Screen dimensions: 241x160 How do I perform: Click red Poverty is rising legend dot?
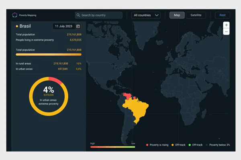[147, 145]
